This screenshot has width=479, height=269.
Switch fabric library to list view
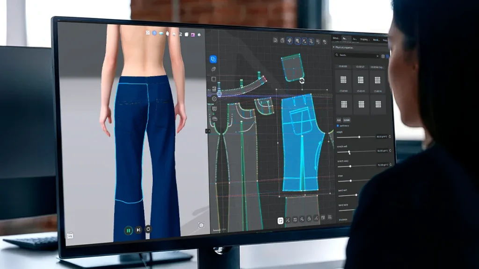383,57
